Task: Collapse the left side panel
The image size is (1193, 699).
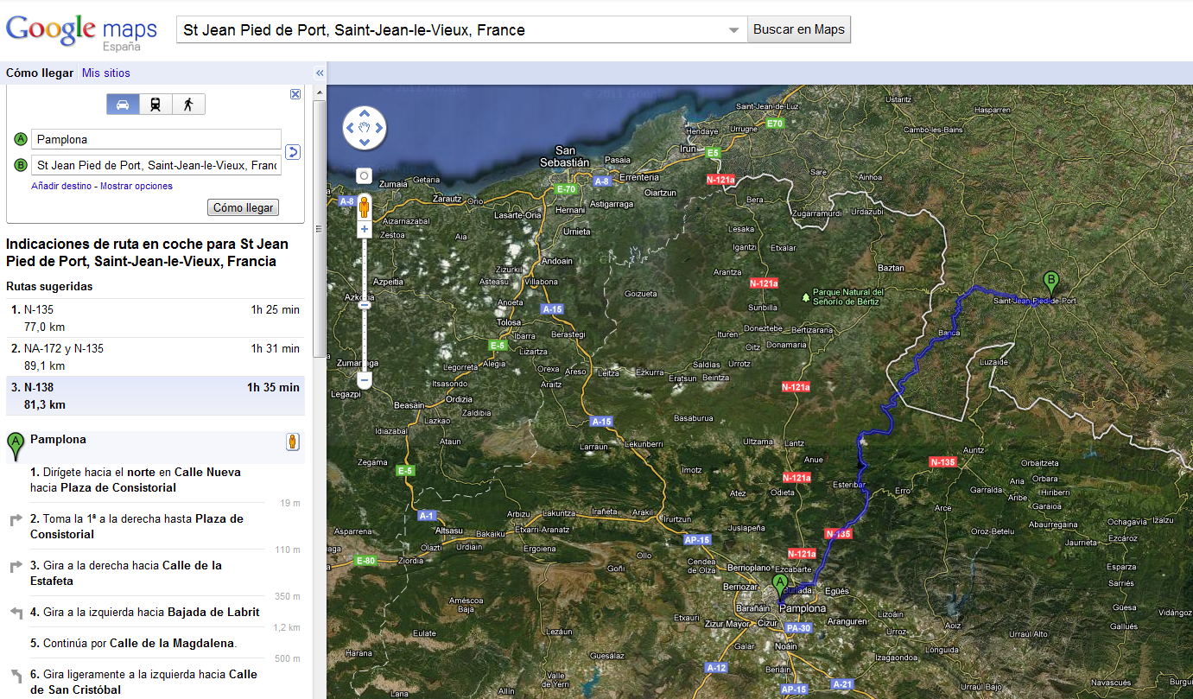Action: [x=319, y=73]
